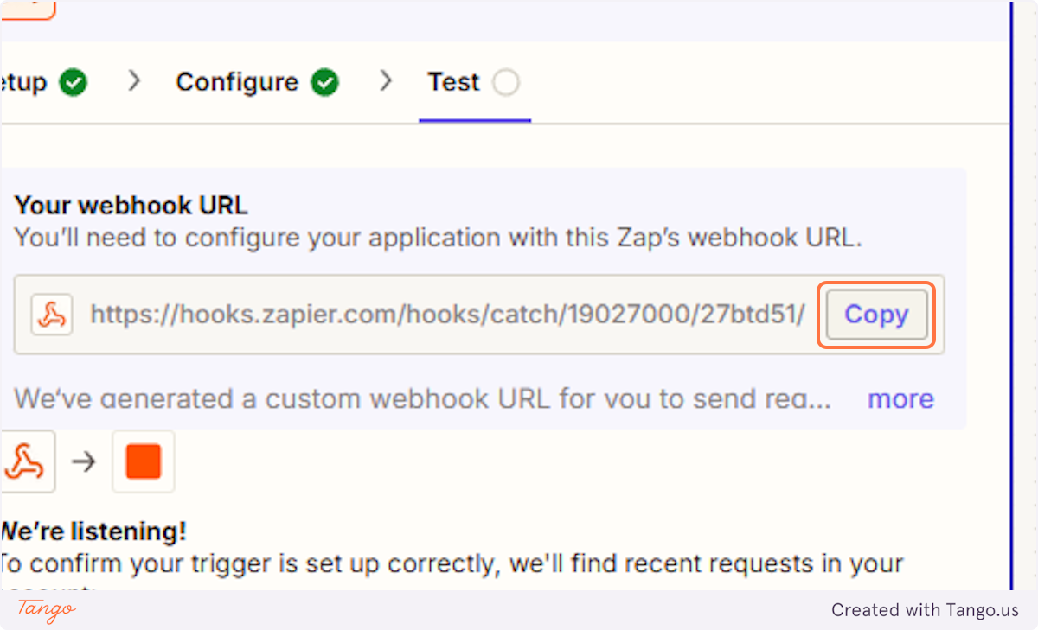Click the Tango logo in footer

click(x=47, y=610)
